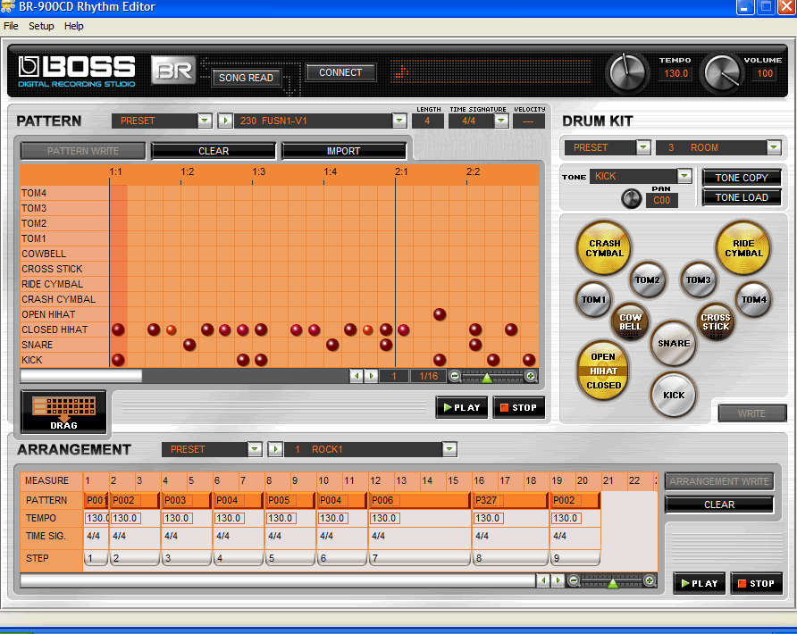Click the TONE LOAD button

741,197
